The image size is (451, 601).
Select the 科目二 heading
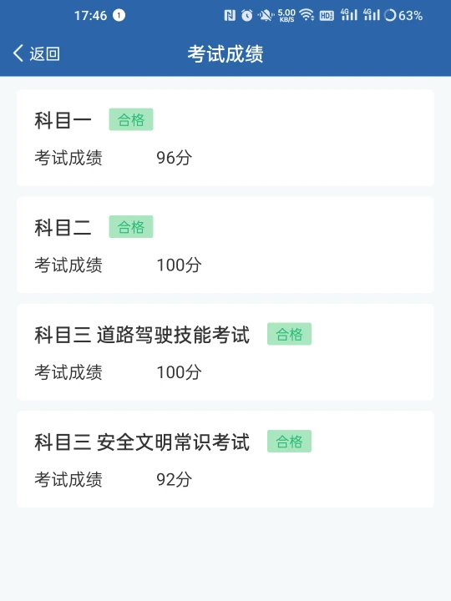63,227
